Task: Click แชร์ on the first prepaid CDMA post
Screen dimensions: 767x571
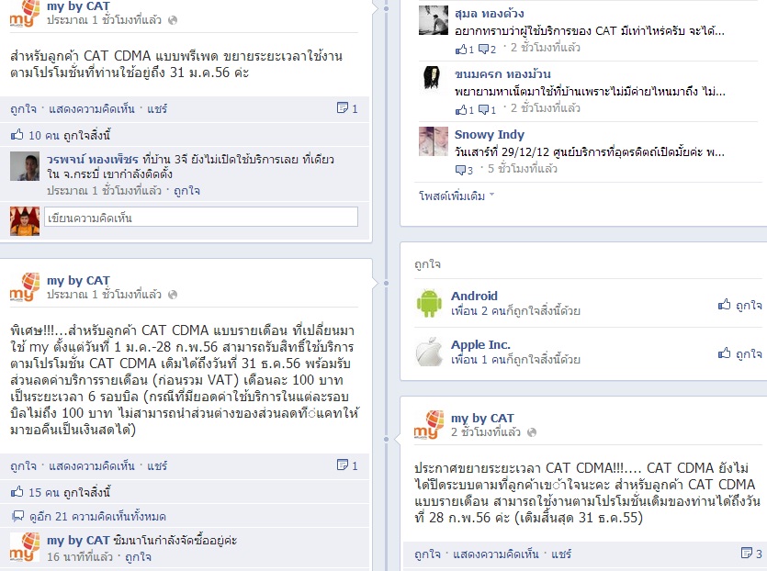Action: click(x=157, y=108)
